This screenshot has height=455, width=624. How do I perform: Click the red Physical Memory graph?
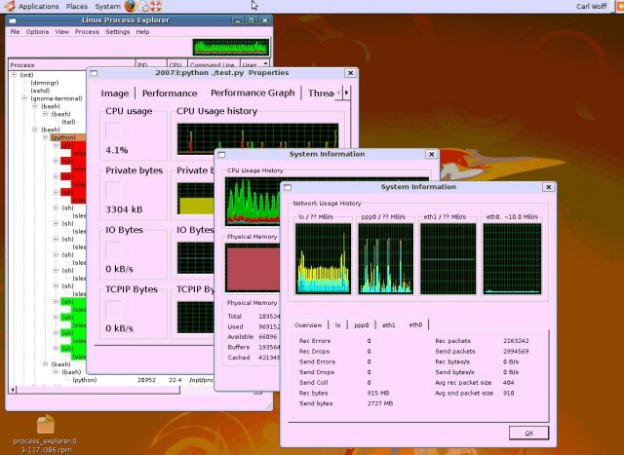coord(253,268)
